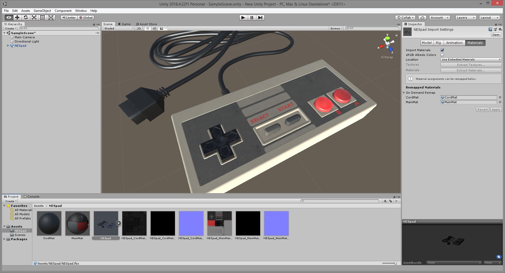Select the Rect transform tool

point(42,18)
